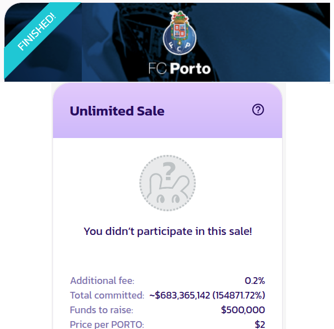Click the help question mark icon
The width and height of the screenshot is (334, 329).
click(258, 110)
